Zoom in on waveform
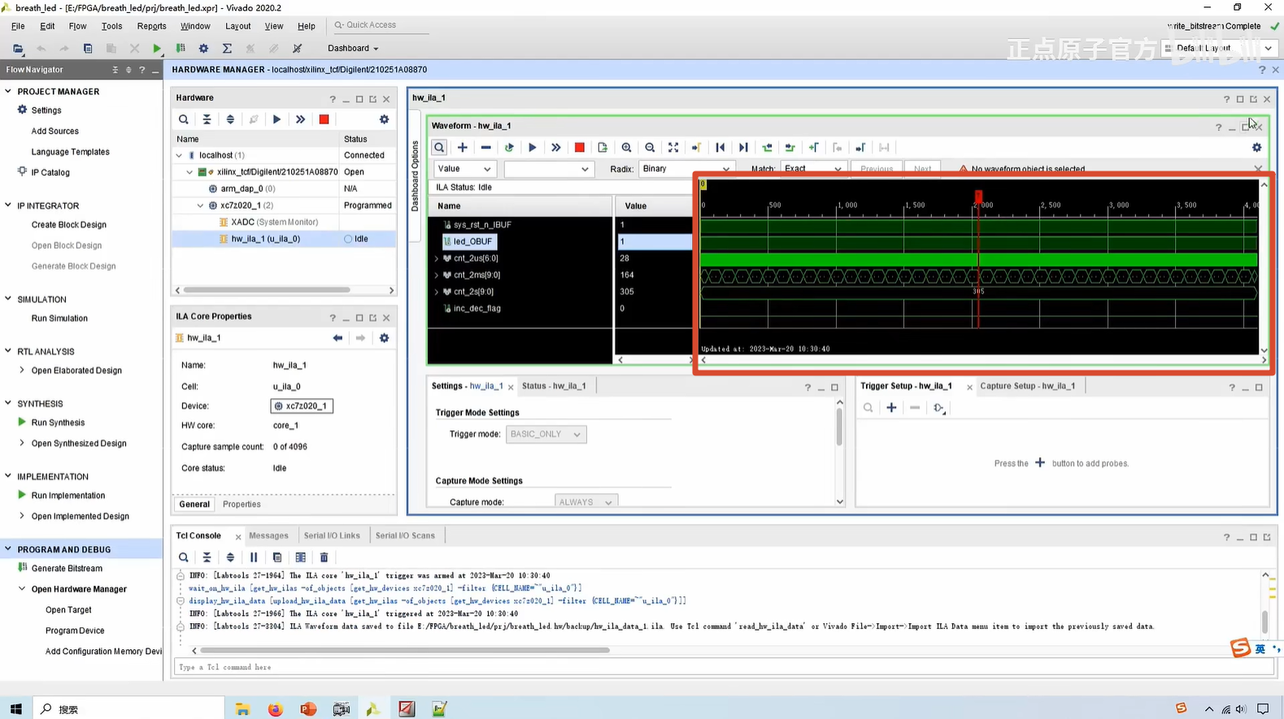Viewport: 1284px width, 719px height. (x=626, y=148)
